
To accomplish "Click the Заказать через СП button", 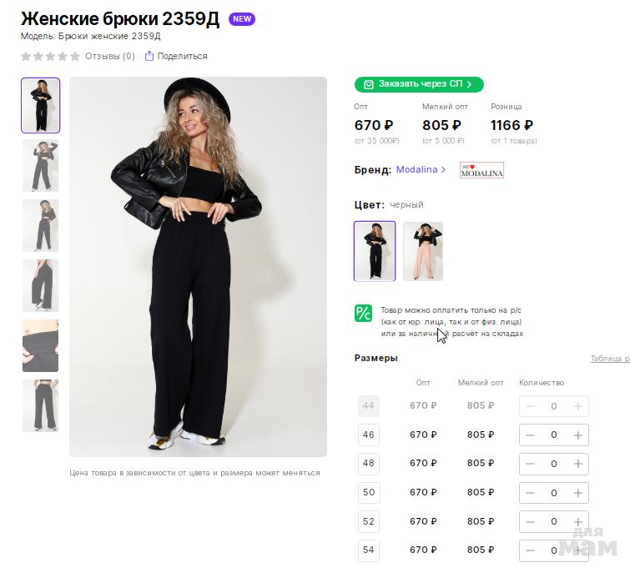I will click(419, 84).
